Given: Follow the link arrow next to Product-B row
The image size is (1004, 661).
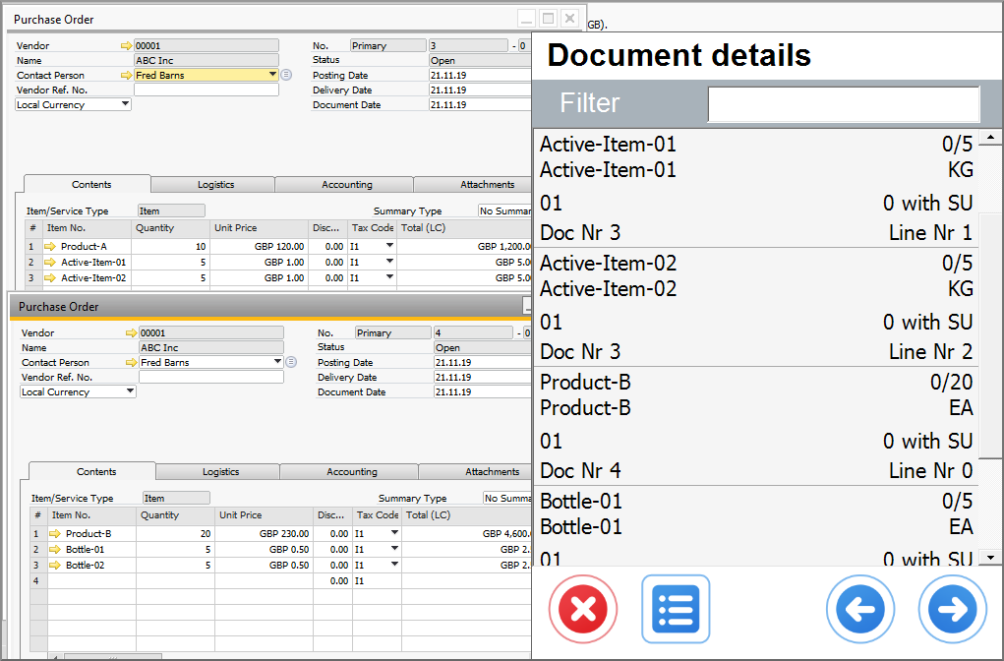Looking at the screenshot, I should coord(56,534).
